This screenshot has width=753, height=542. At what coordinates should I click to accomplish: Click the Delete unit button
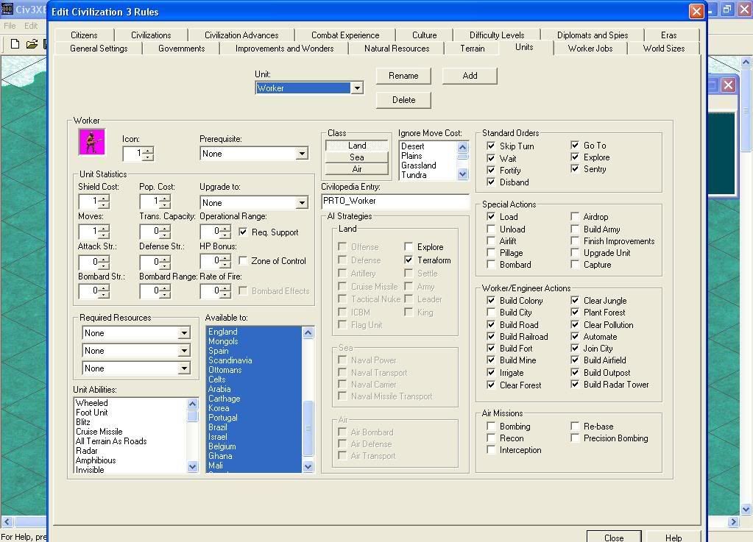coord(403,100)
